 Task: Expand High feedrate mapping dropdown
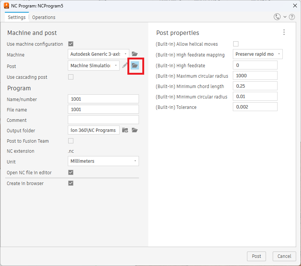pos(279,54)
